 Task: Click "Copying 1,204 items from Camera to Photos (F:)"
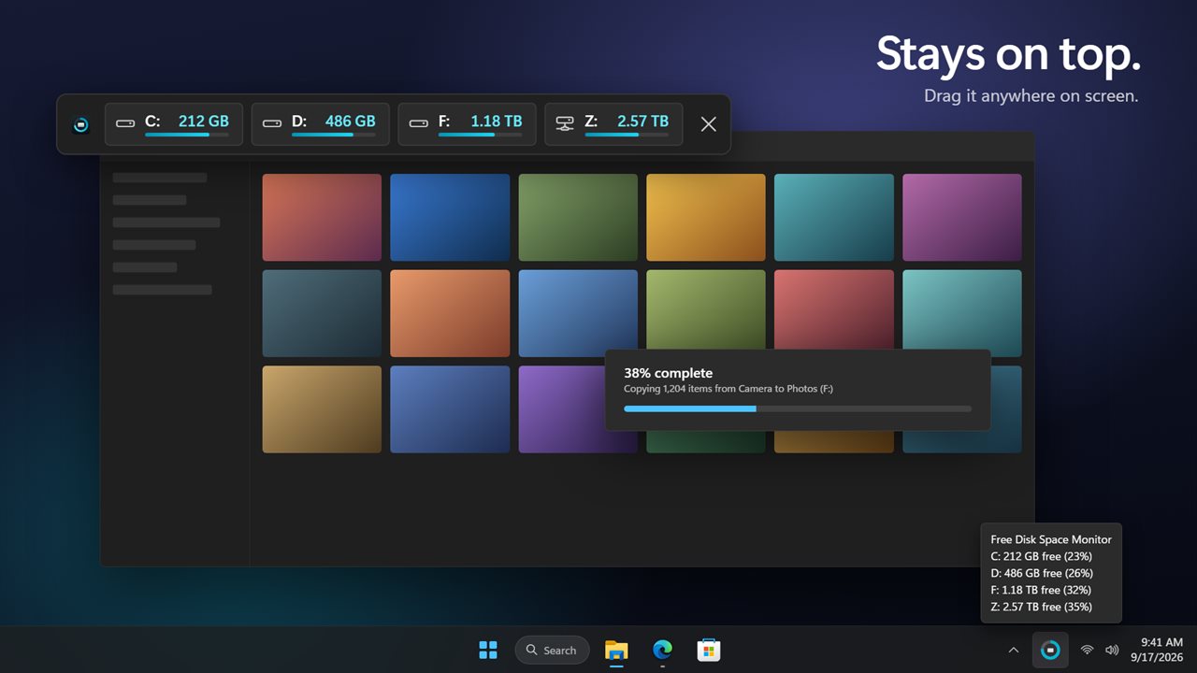coord(728,389)
